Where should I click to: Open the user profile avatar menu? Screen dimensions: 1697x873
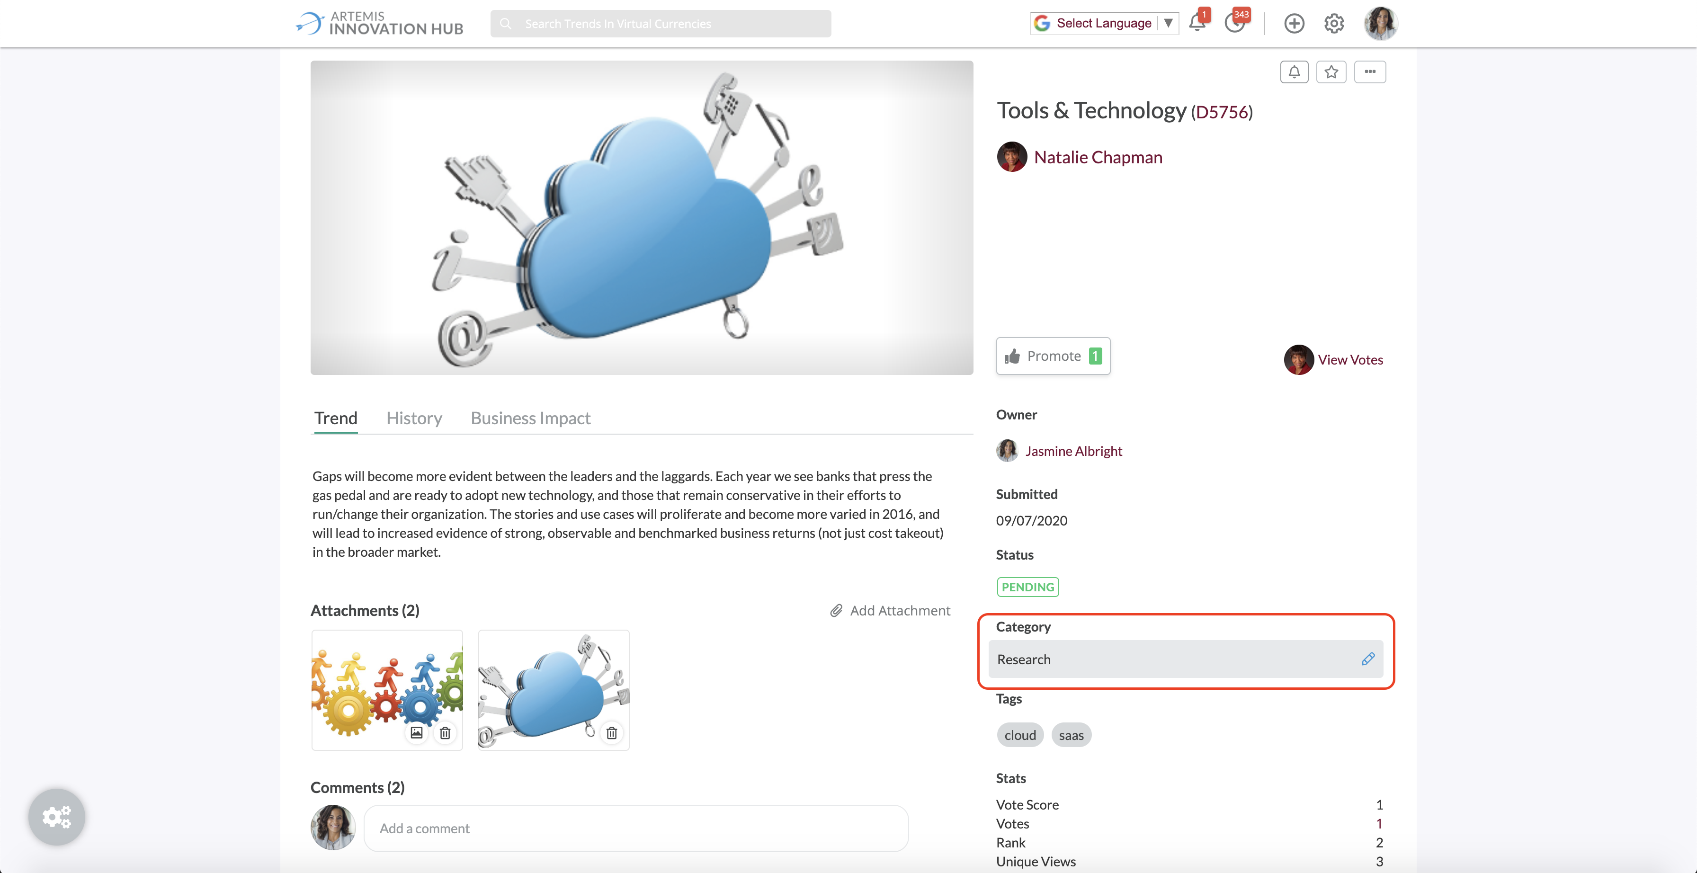click(1381, 24)
